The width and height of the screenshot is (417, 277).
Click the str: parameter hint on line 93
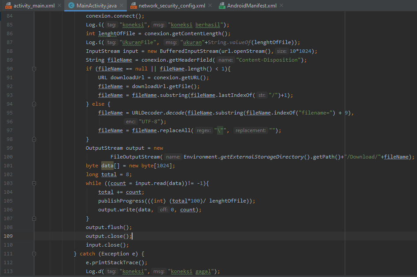click(262, 95)
